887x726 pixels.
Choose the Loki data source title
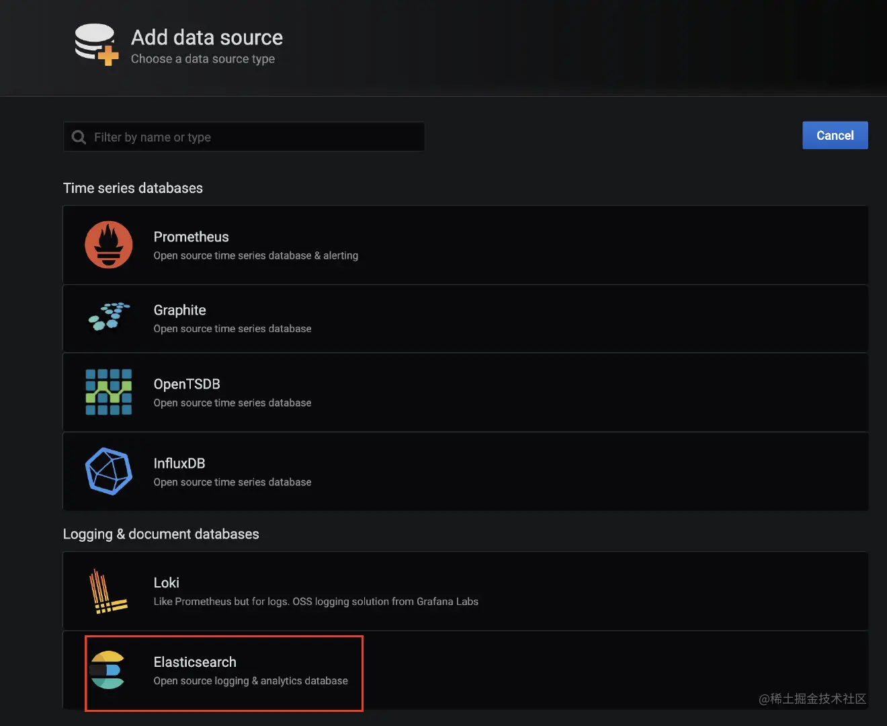pyautogui.click(x=166, y=583)
